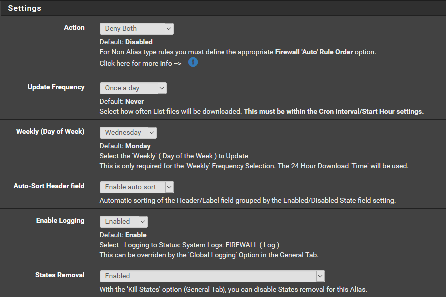Expand the Update Frequency selector via its chevron
Viewport: 446px width, 297px height.
(162, 88)
